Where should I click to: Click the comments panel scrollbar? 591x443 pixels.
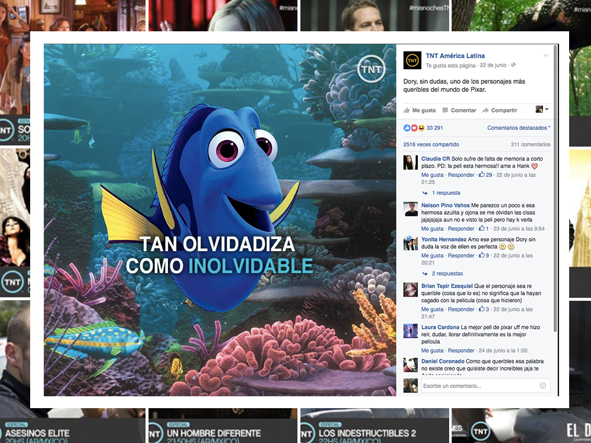pos(555,188)
